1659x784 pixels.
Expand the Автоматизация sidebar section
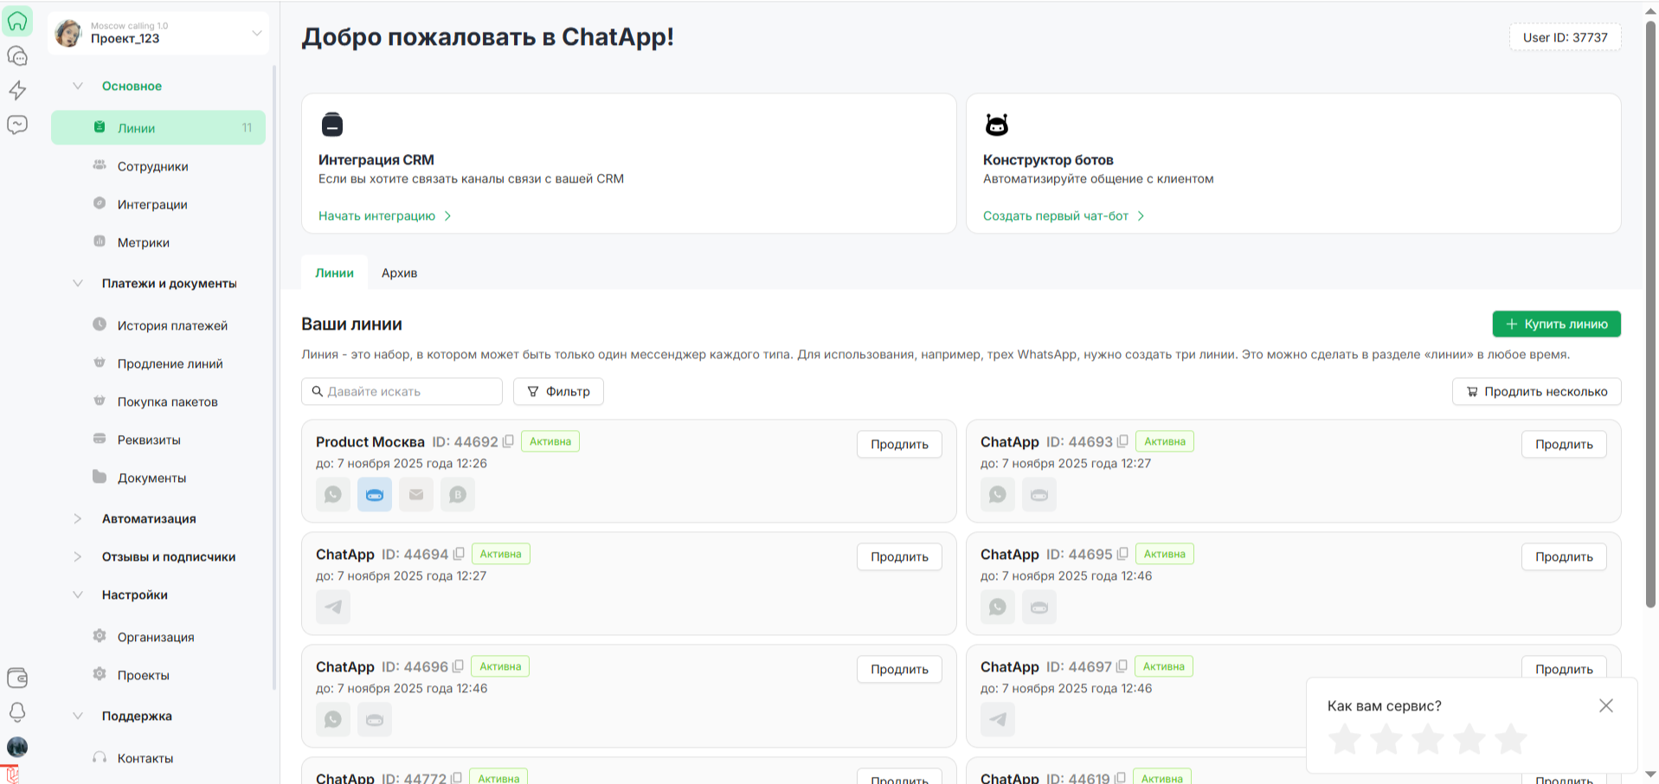click(78, 518)
